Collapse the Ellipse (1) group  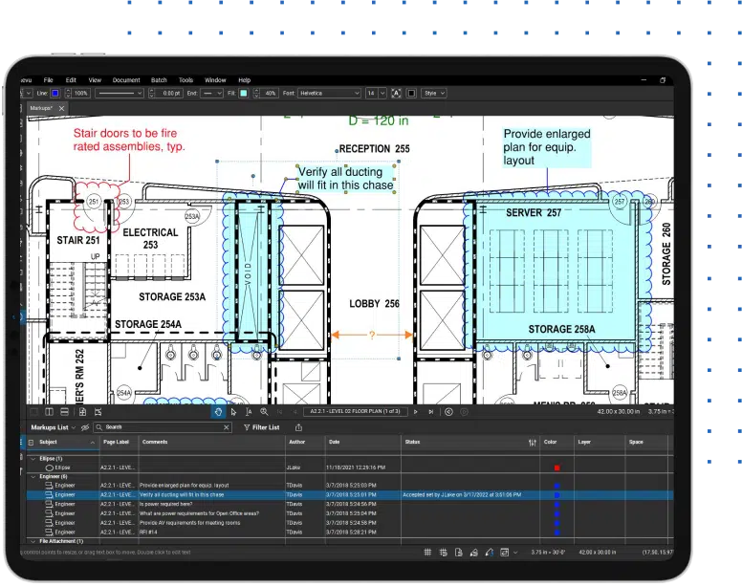pos(33,459)
